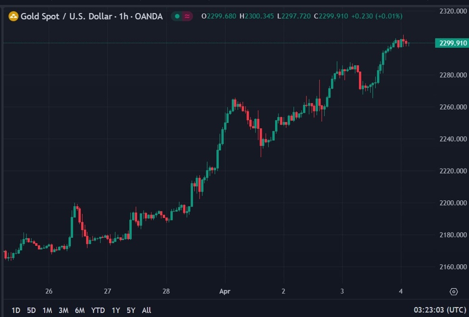Set chart range to 6M
The width and height of the screenshot is (469, 317).
click(80, 310)
